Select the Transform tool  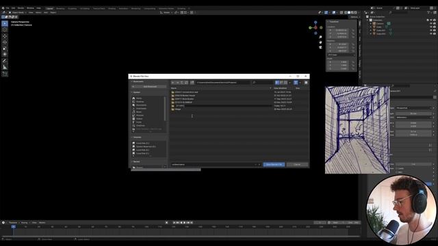5,55
